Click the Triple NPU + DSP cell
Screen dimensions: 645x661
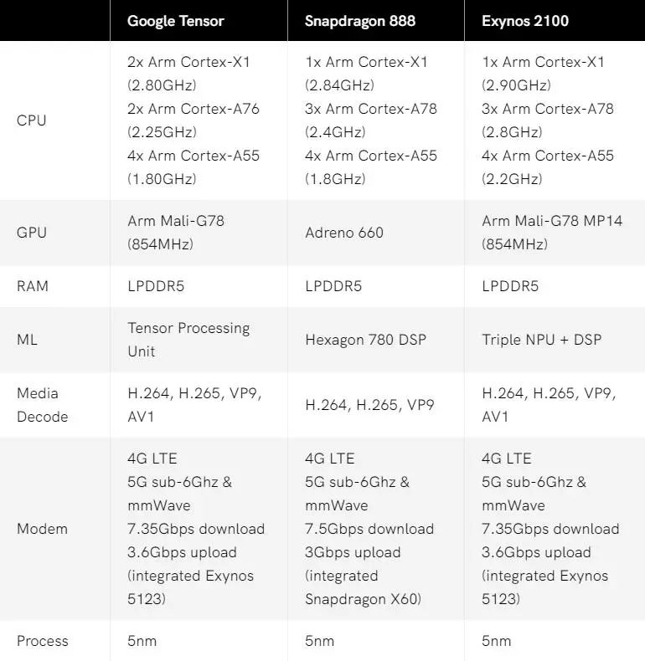tap(542, 340)
